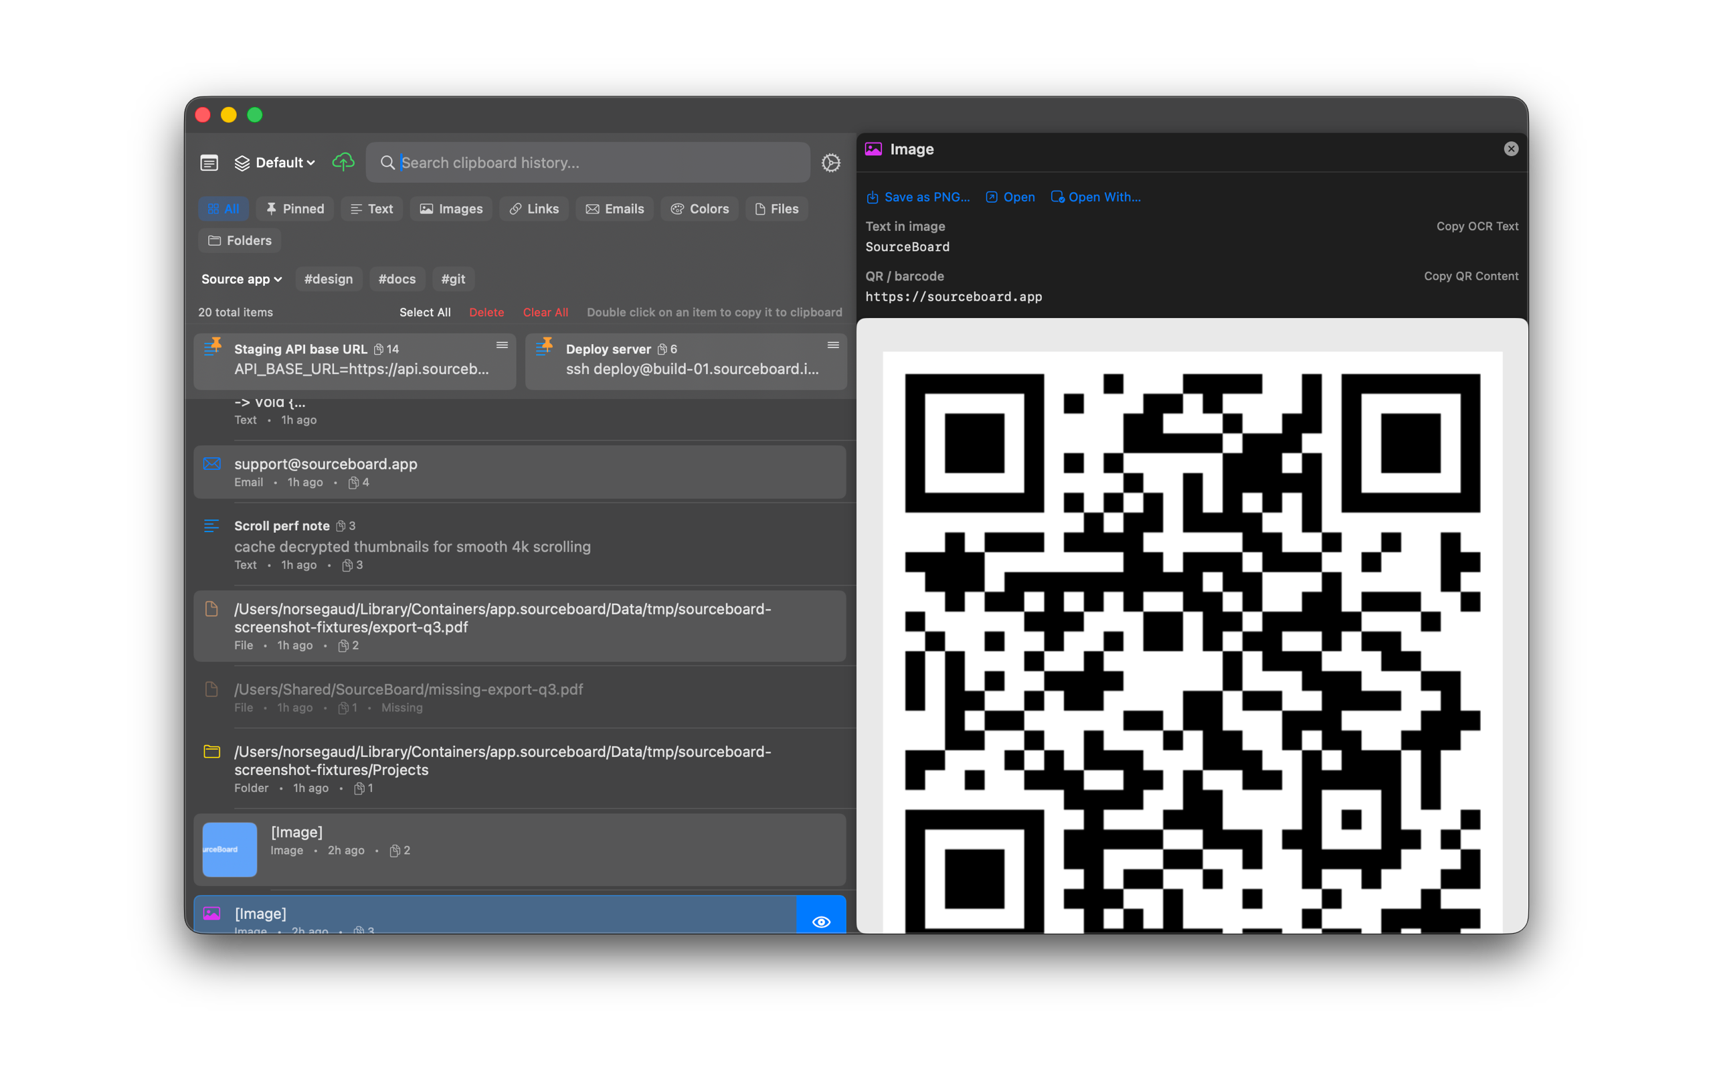Click the email envelope icon of support item

211,464
